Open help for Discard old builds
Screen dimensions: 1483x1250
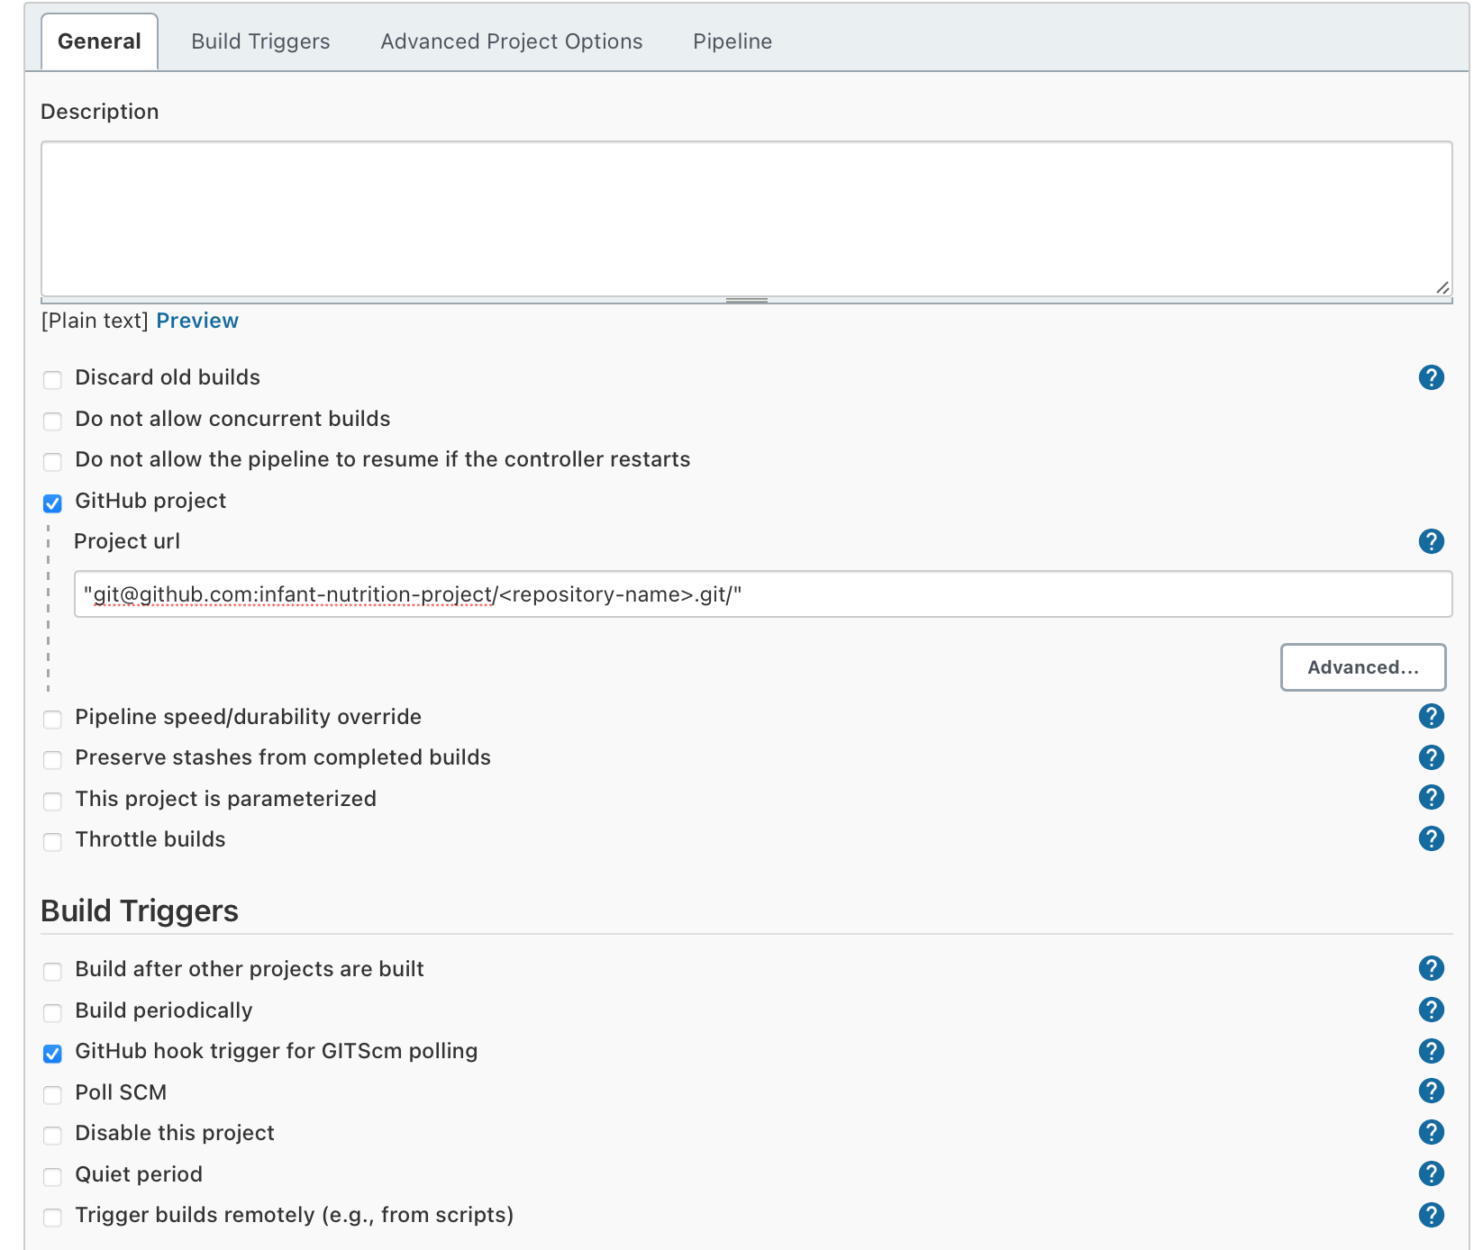1431,377
